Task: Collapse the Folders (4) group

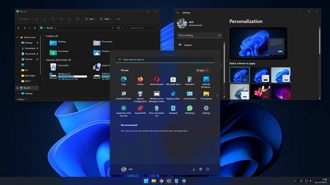Action: click(44, 36)
